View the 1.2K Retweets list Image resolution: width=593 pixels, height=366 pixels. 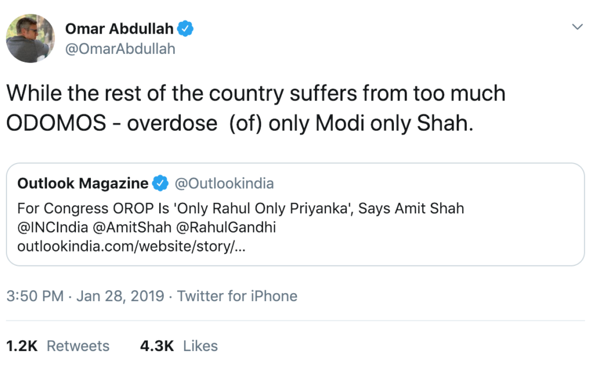click(x=57, y=346)
